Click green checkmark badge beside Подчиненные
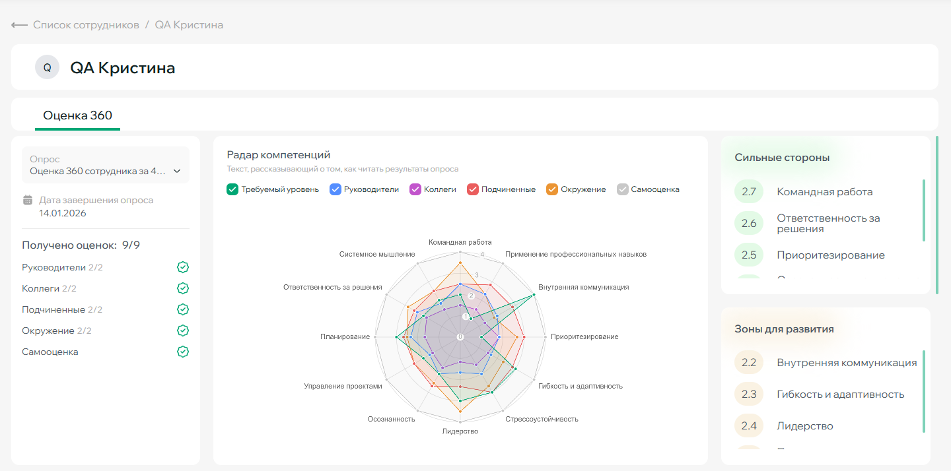 (x=183, y=309)
